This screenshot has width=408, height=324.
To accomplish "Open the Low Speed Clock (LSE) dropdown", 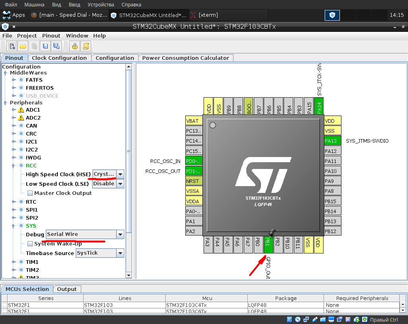I will pos(120,184).
